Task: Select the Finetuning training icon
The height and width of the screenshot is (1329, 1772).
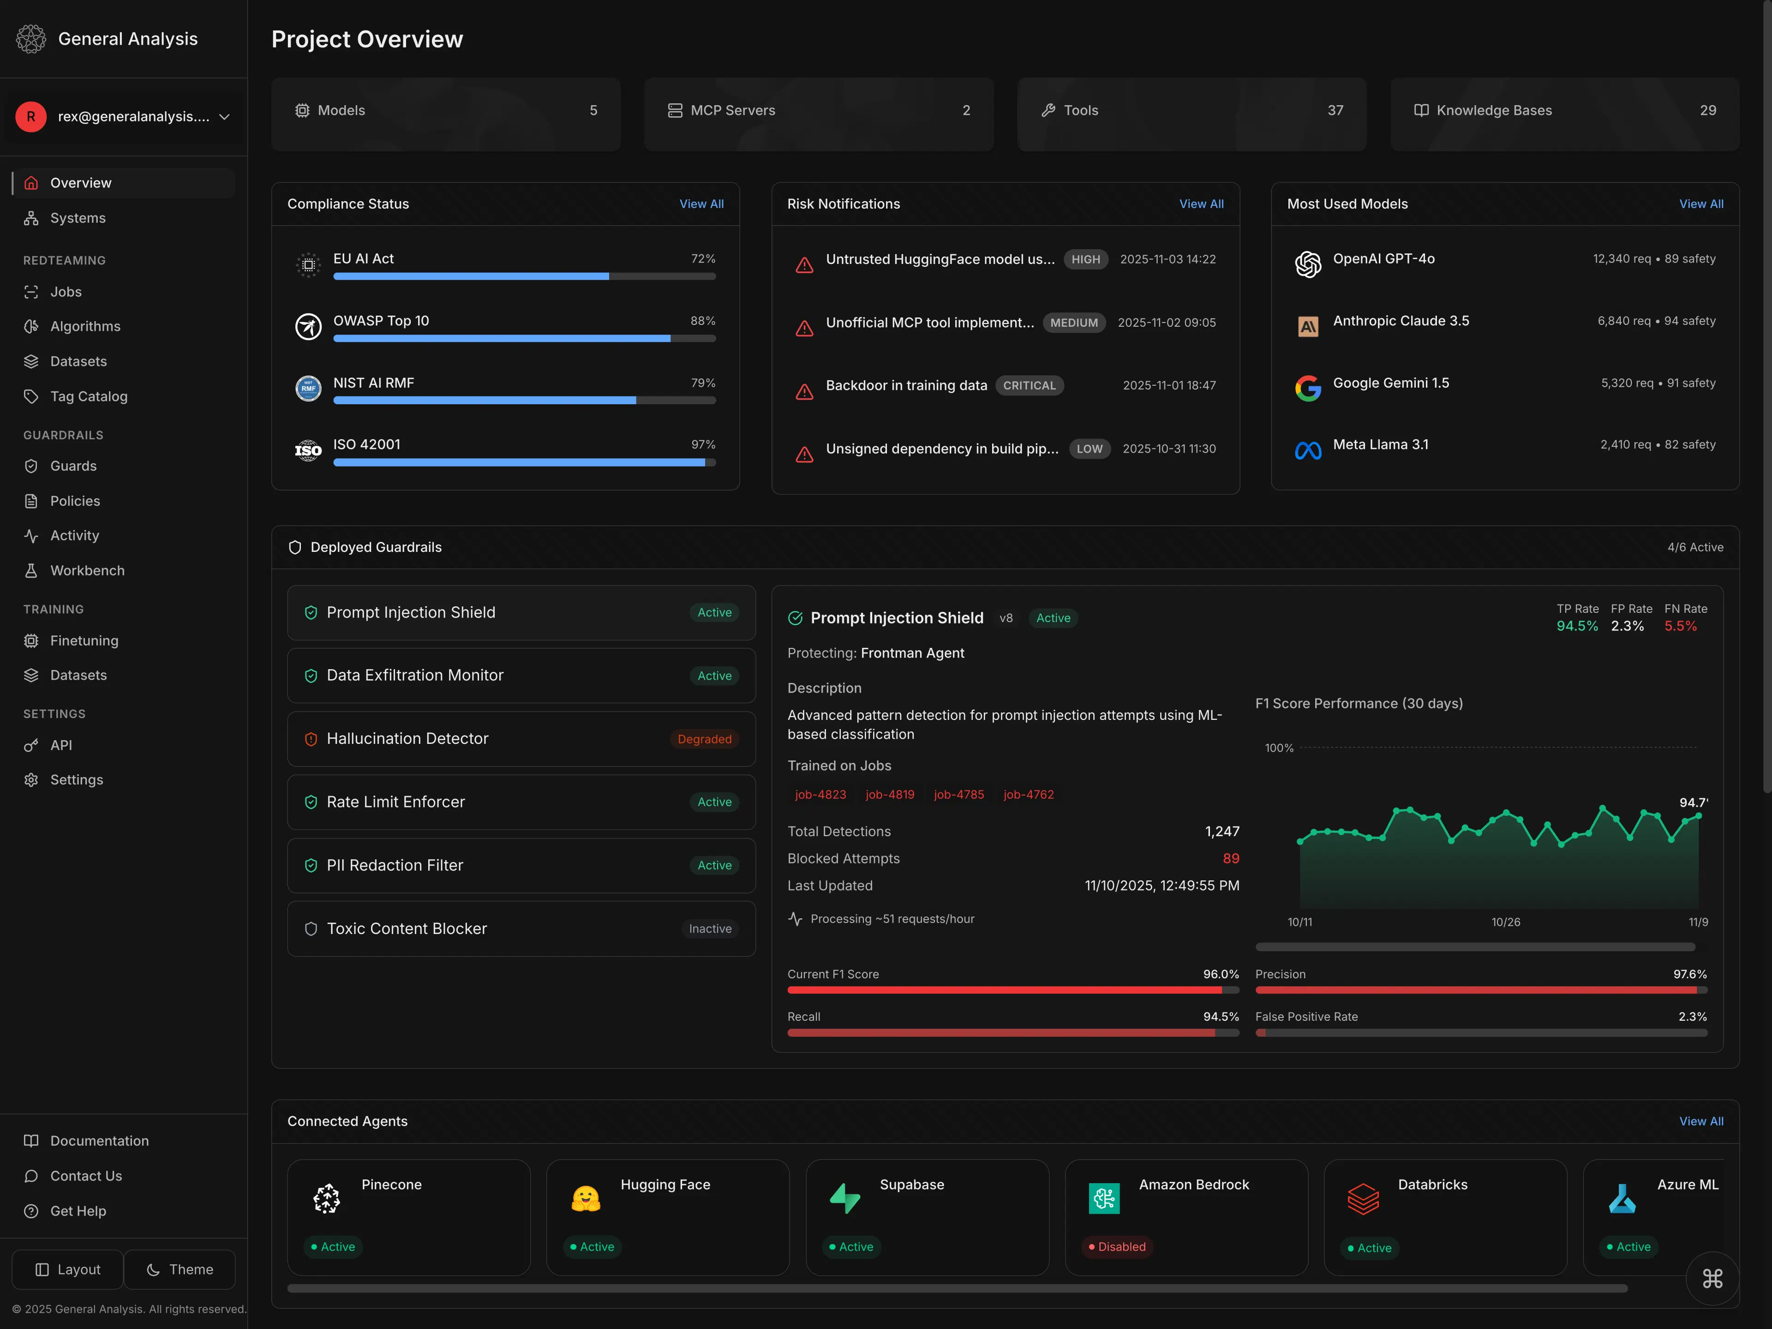Action: (31, 640)
